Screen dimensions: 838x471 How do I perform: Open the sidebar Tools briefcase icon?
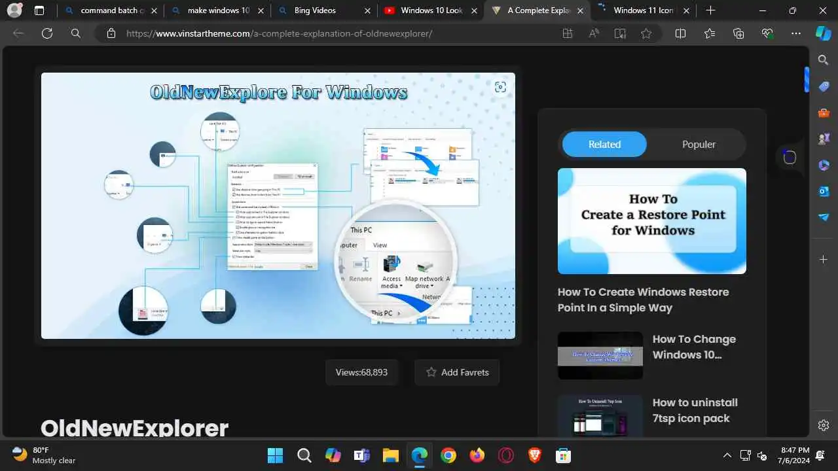point(824,113)
